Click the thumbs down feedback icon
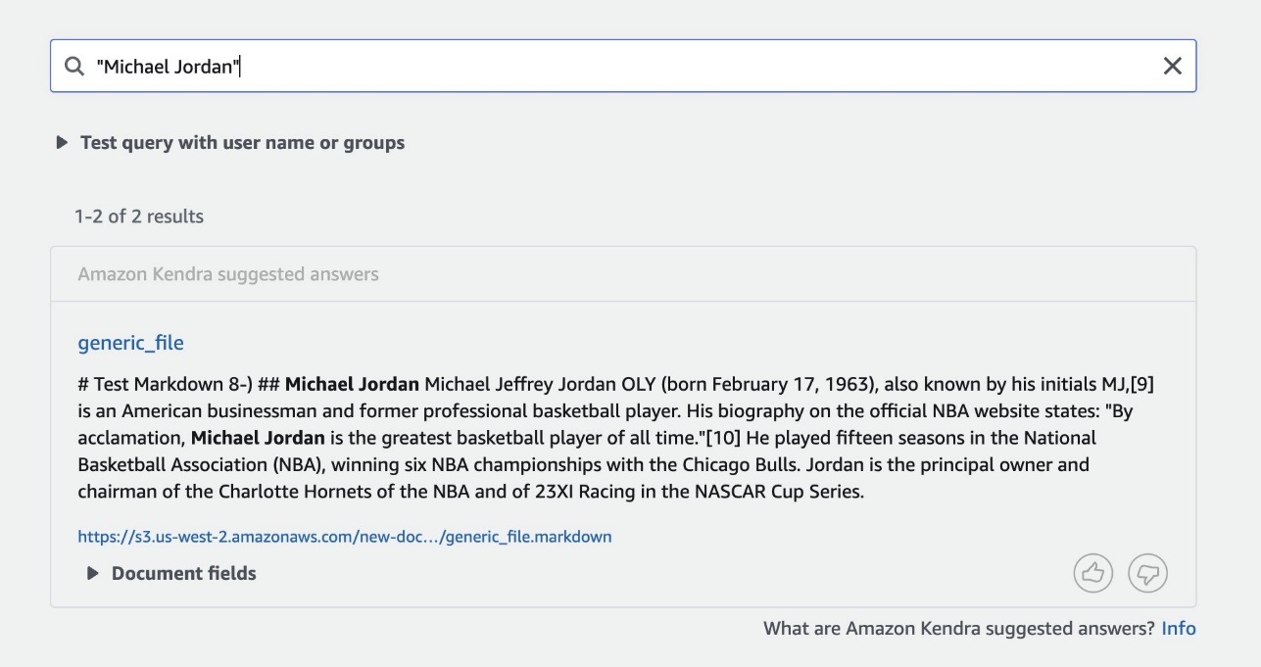Image resolution: width=1261 pixels, height=667 pixels. click(1148, 573)
